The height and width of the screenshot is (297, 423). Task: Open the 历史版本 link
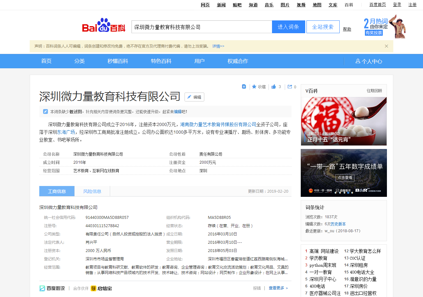tap(338, 224)
